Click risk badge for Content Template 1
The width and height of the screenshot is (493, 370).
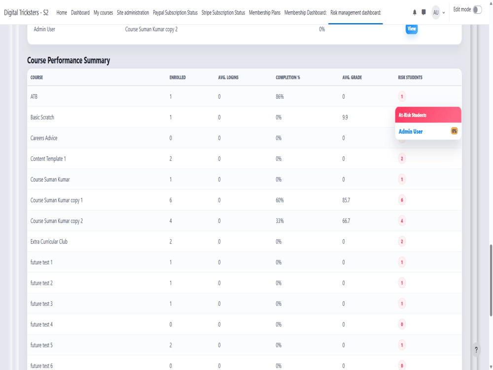pos(402,158)
